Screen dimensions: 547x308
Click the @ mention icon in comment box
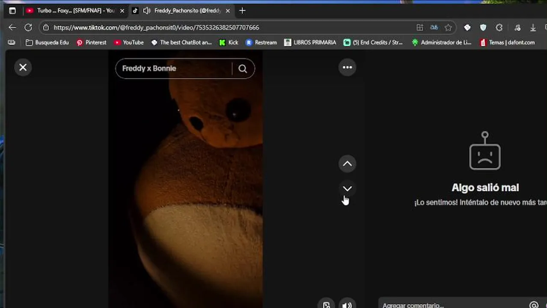click(x=534, y=305)
